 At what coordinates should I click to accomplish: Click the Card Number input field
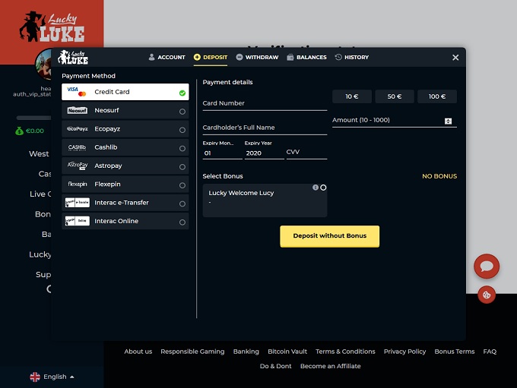click(x=264, y=104)
